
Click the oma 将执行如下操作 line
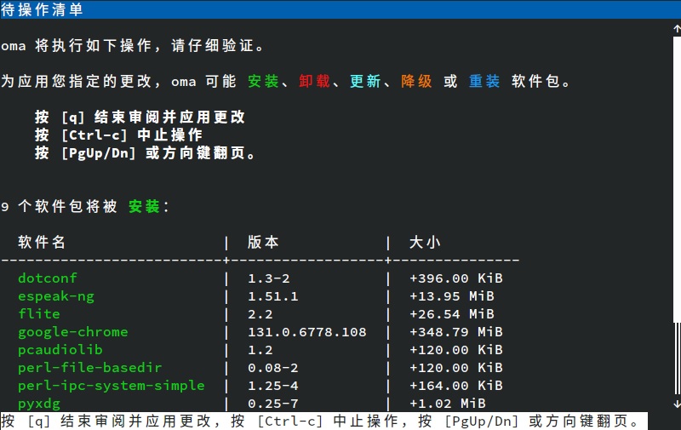pos(133,46)
